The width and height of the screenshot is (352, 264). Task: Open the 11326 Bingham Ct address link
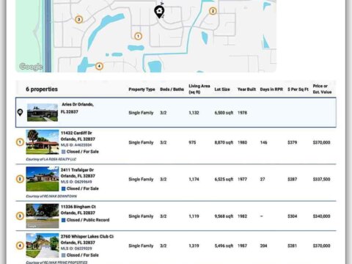coord(78,210)
